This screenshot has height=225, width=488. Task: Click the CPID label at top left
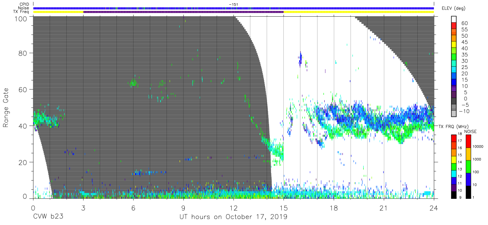(24, 4)
